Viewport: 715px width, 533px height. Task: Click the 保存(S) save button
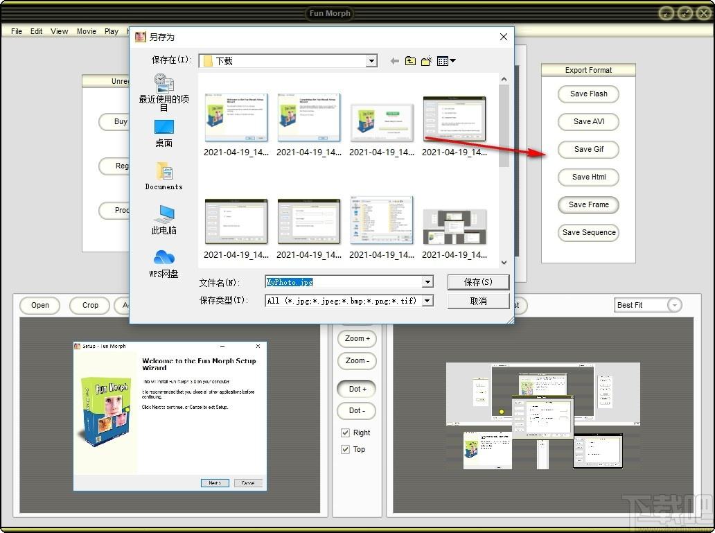[x=478, y=282]
